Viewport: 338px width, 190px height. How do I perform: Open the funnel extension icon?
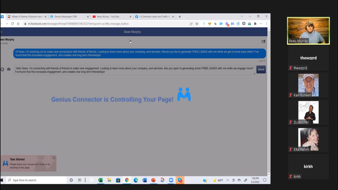coord(204,24)
